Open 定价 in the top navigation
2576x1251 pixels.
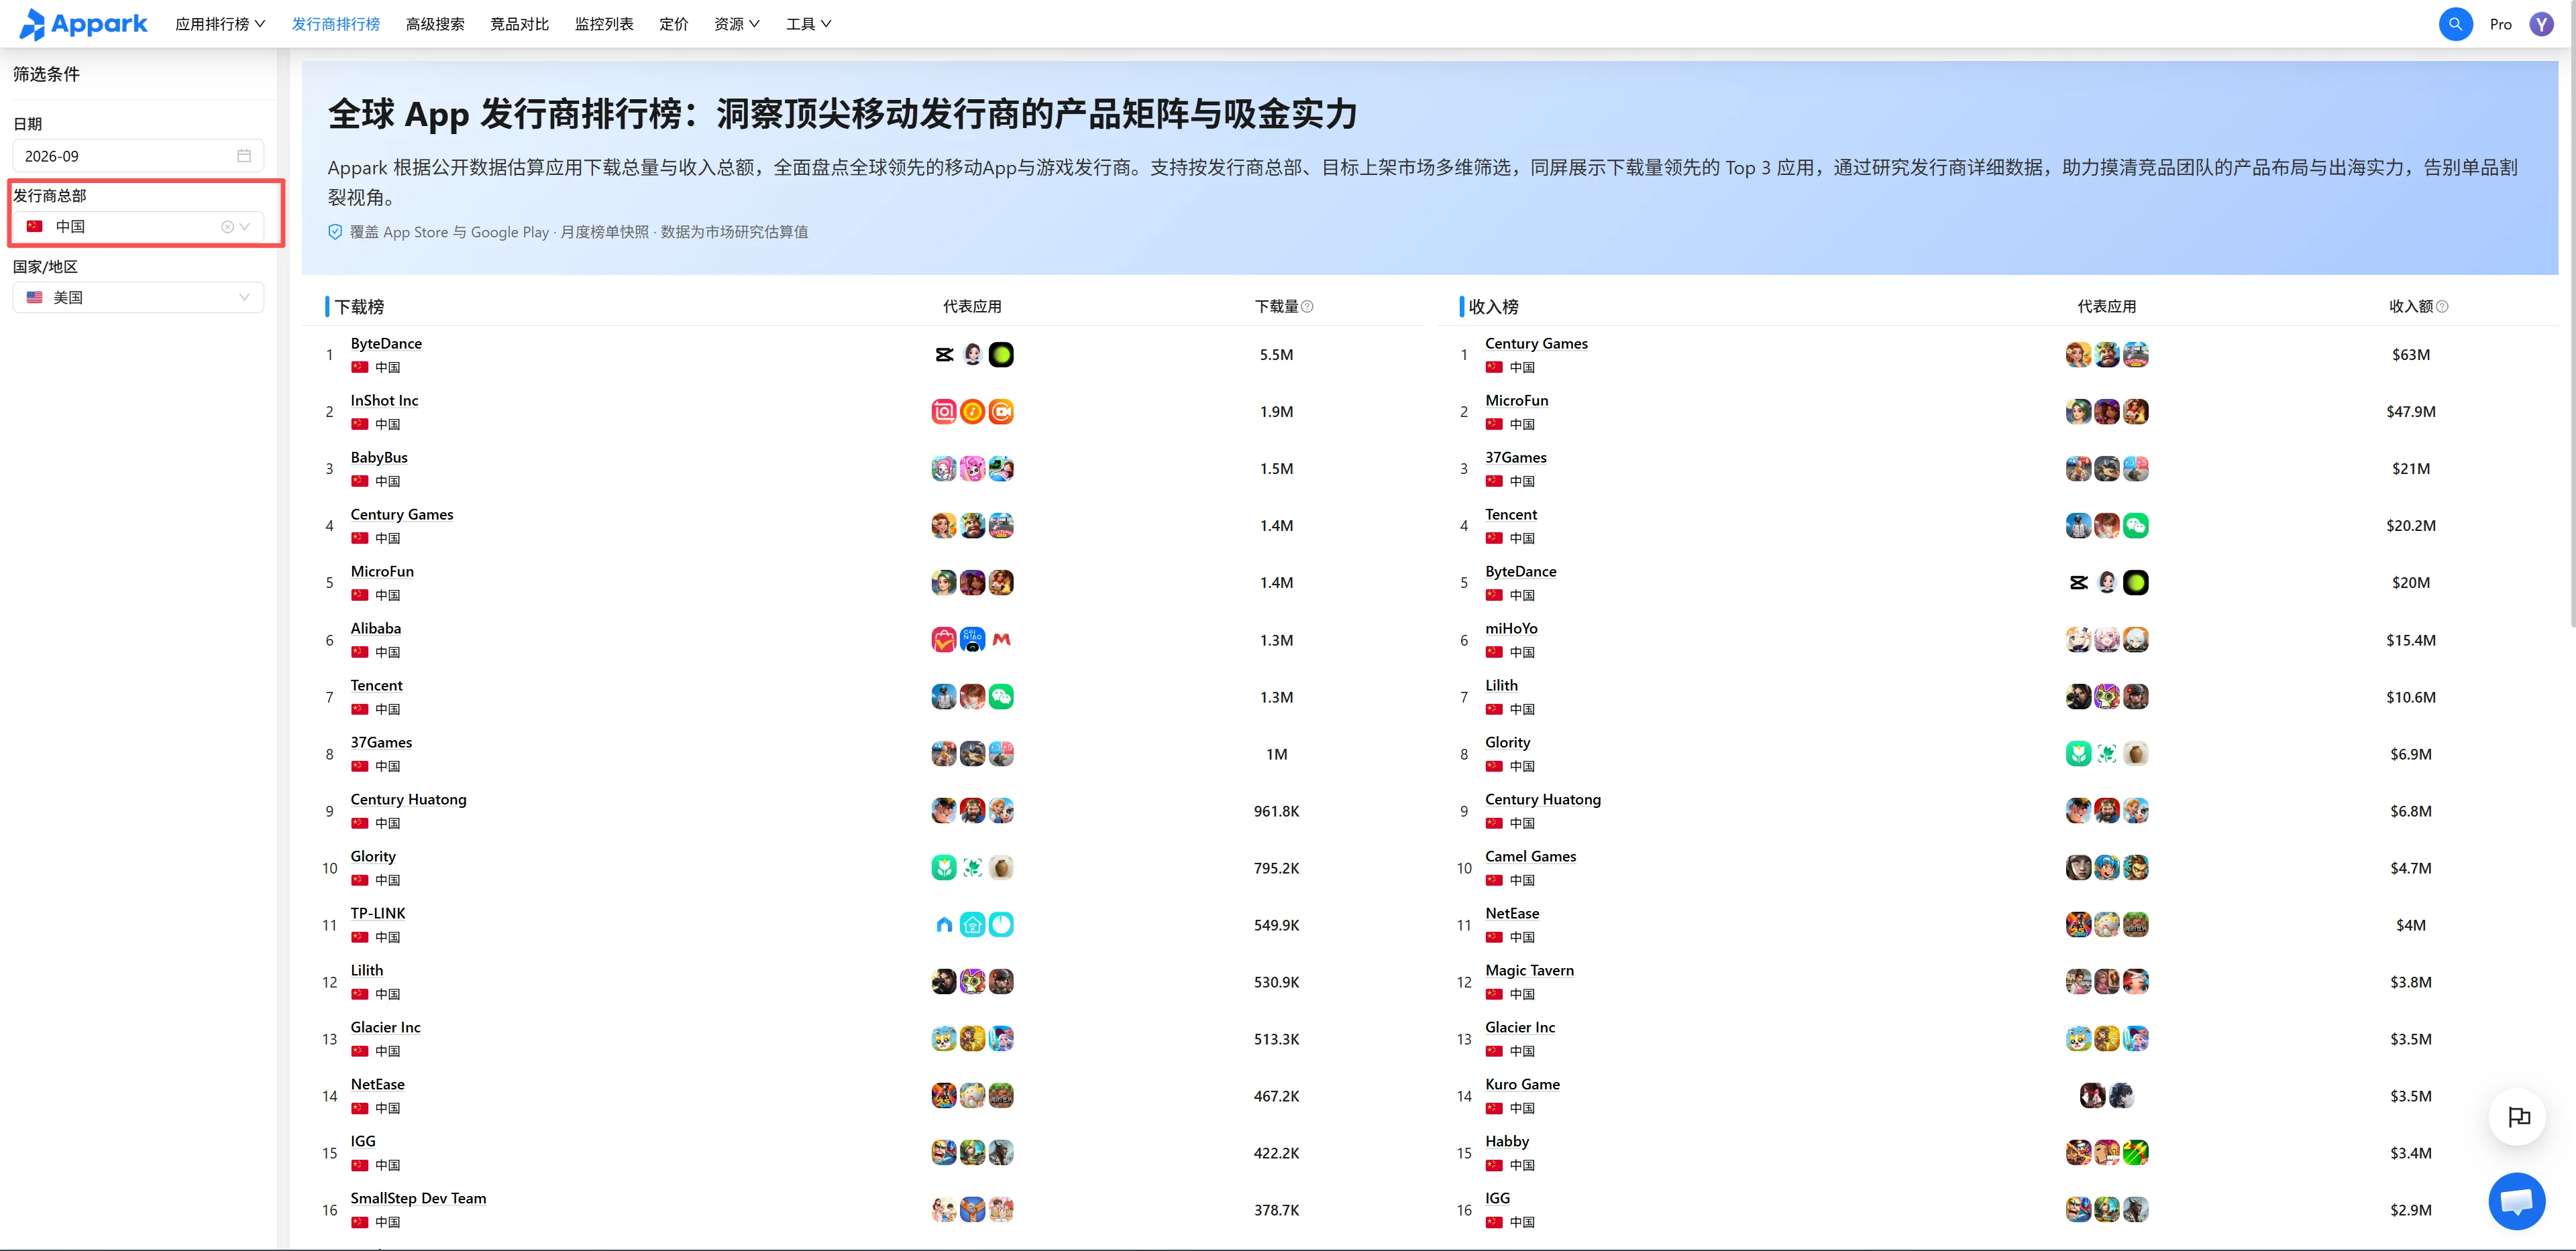coord(673,24)
